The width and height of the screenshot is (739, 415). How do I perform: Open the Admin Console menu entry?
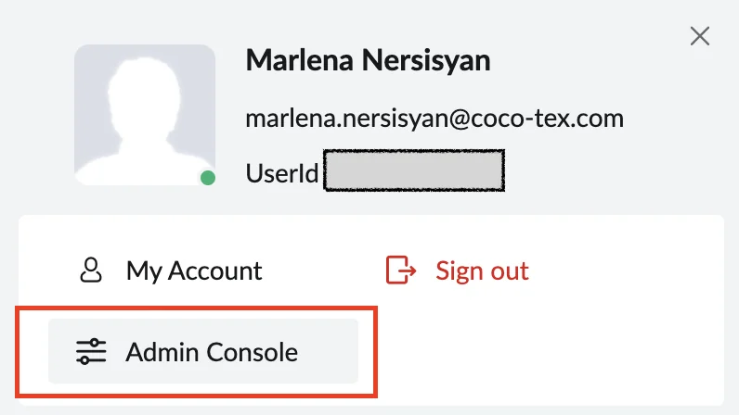click(203, 351)
